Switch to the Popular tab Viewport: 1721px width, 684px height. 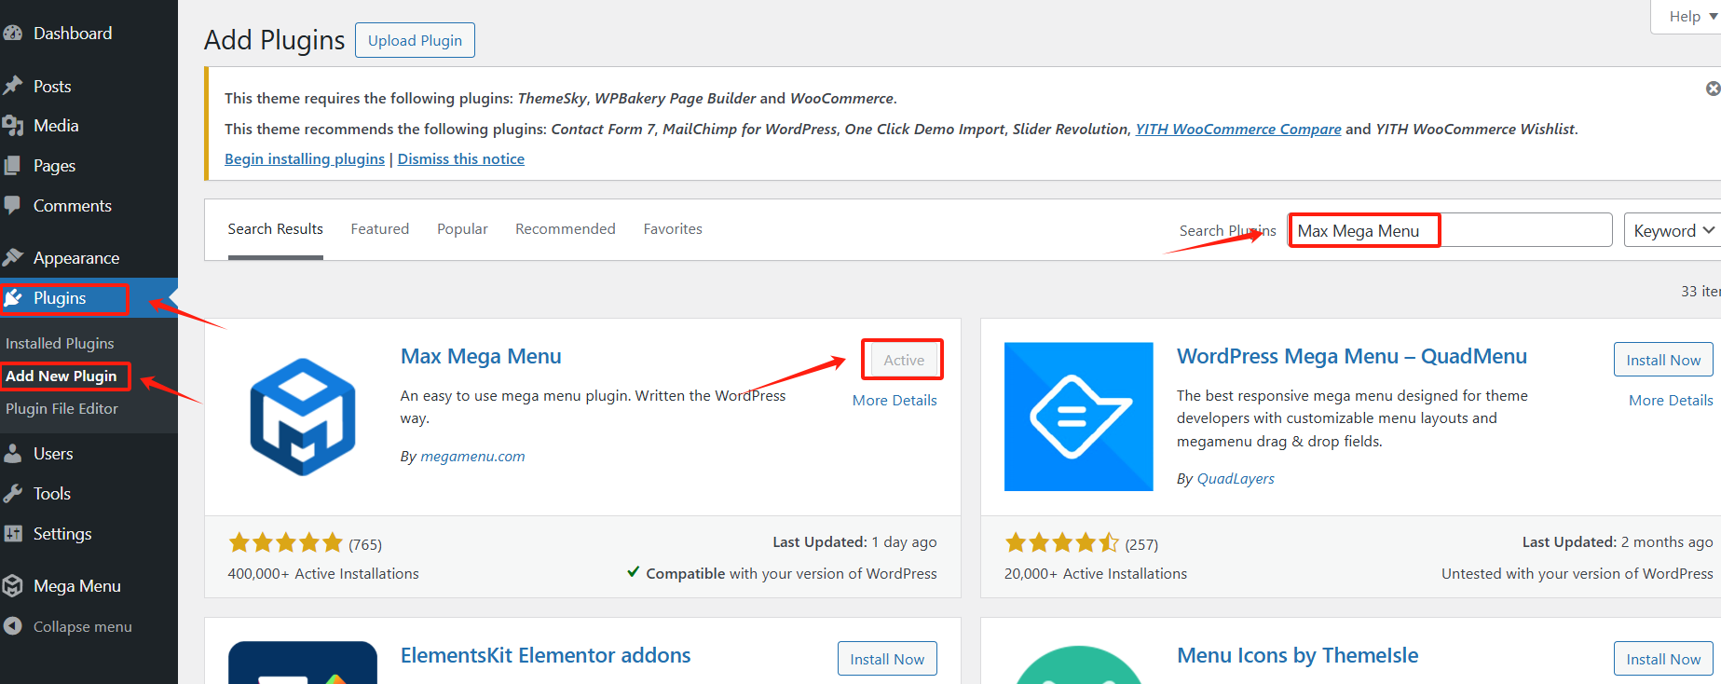[x=462, y=229]
